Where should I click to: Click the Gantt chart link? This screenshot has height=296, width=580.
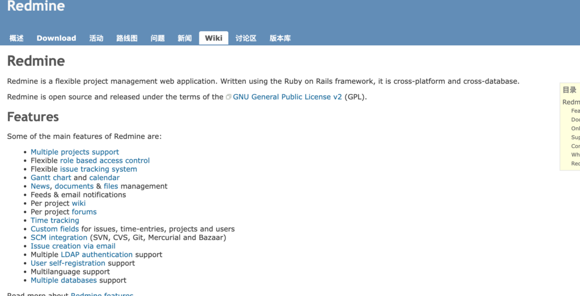click(x=51, y=178)
